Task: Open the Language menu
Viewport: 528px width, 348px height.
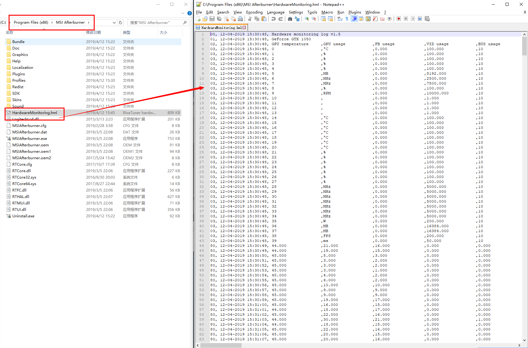Action: coord(276,12)
